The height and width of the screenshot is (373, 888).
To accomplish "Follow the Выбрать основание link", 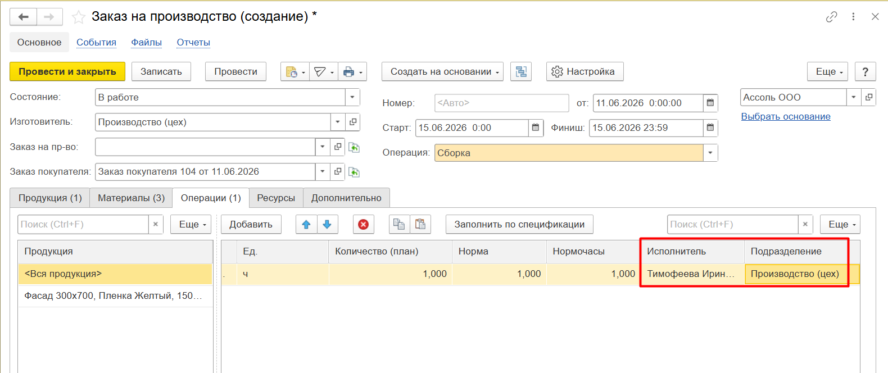I will tap(786, 116).
